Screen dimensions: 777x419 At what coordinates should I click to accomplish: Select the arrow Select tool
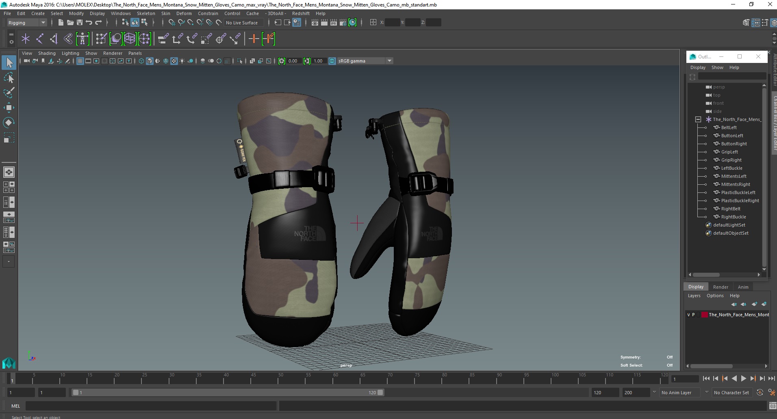(x=9, y=63)
